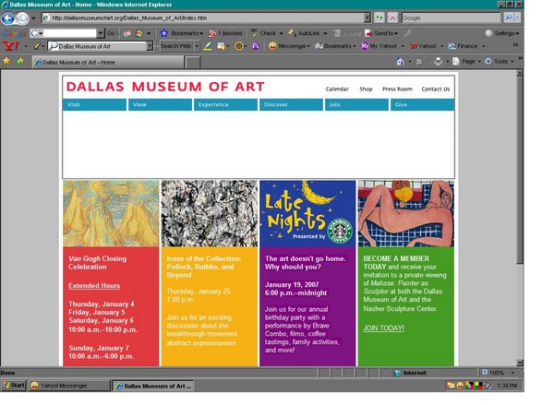
Task: Open the Join navigation tab
Action: point(356,105)
